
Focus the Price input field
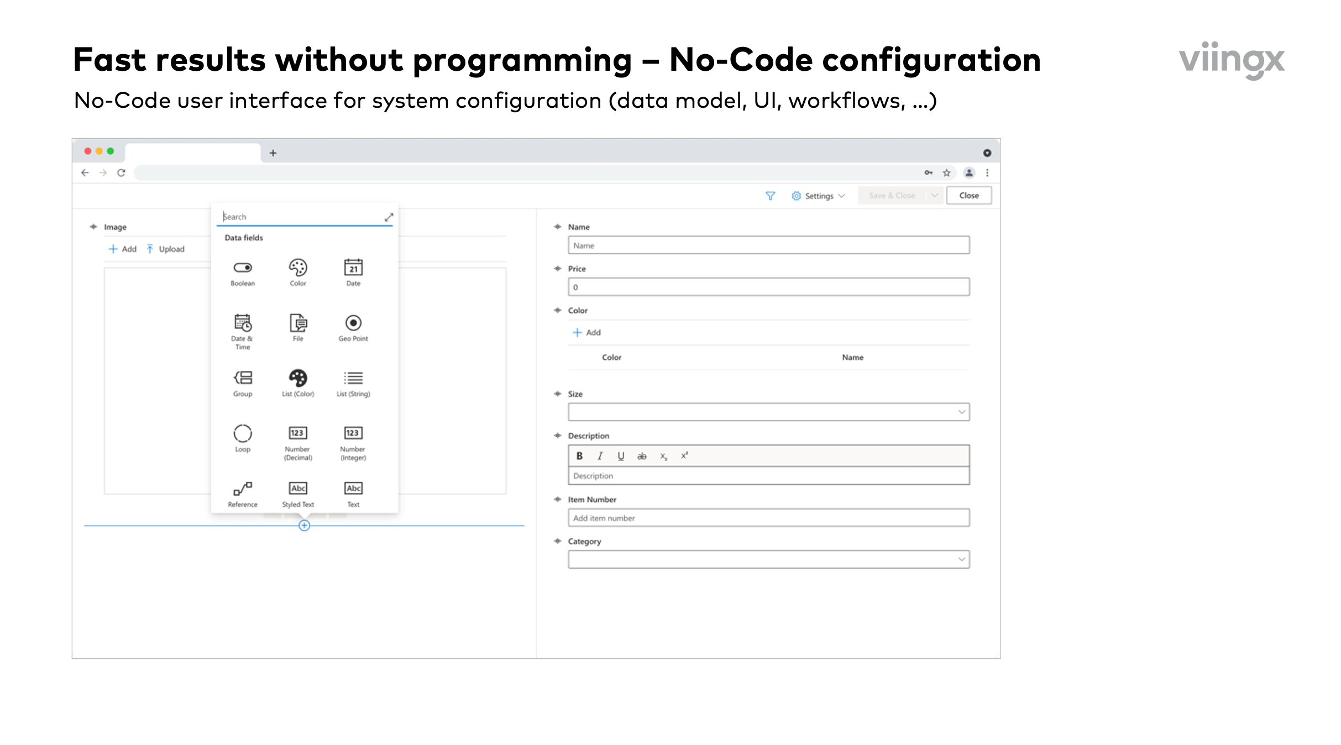[768, 287]
